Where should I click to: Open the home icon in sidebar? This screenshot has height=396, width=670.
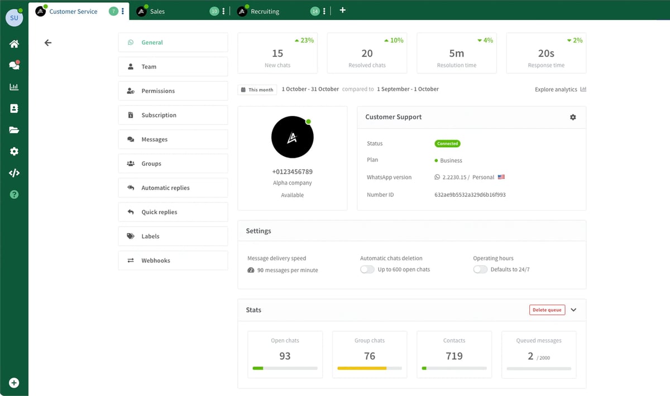click(x=14, y=44)
